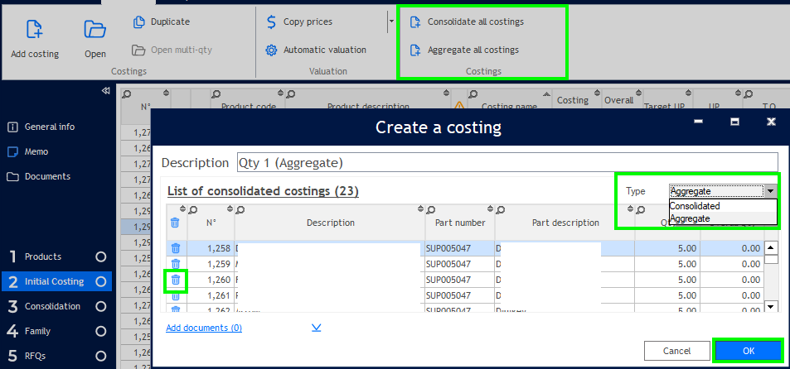790x369 pixels.
Task: Toggle the circle indicator next to Products
Action: [x=101, y=256]
